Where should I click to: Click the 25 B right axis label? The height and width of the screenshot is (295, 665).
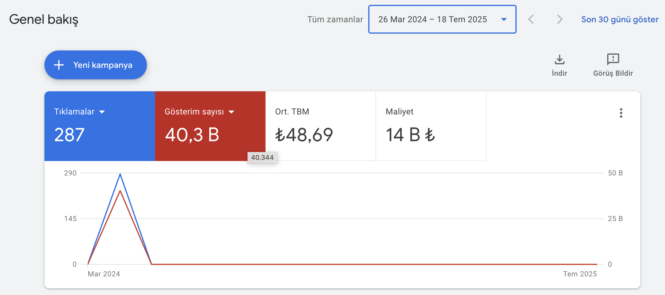(x=615, y=219)
